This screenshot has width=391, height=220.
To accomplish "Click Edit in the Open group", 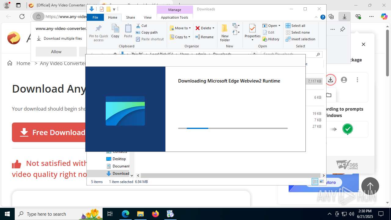I will point(269,32).
